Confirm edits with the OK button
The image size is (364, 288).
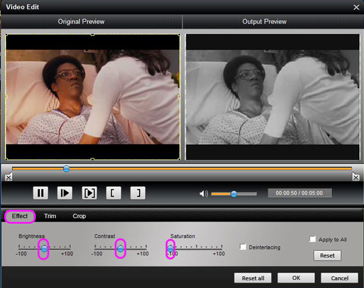296,278
